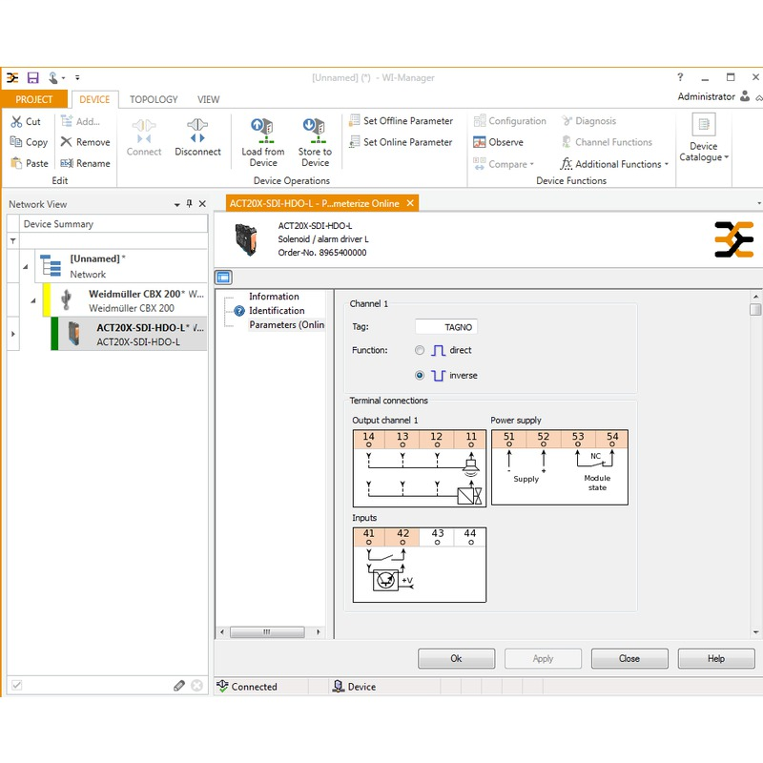Click the Connected status icon

[222, 686]
